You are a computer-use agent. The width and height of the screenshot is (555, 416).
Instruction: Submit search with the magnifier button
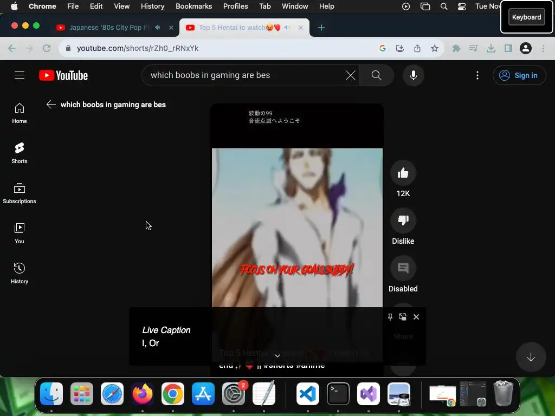click(x=376, y=75)
